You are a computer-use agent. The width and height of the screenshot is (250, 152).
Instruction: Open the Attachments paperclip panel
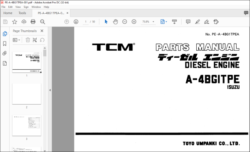5,53
